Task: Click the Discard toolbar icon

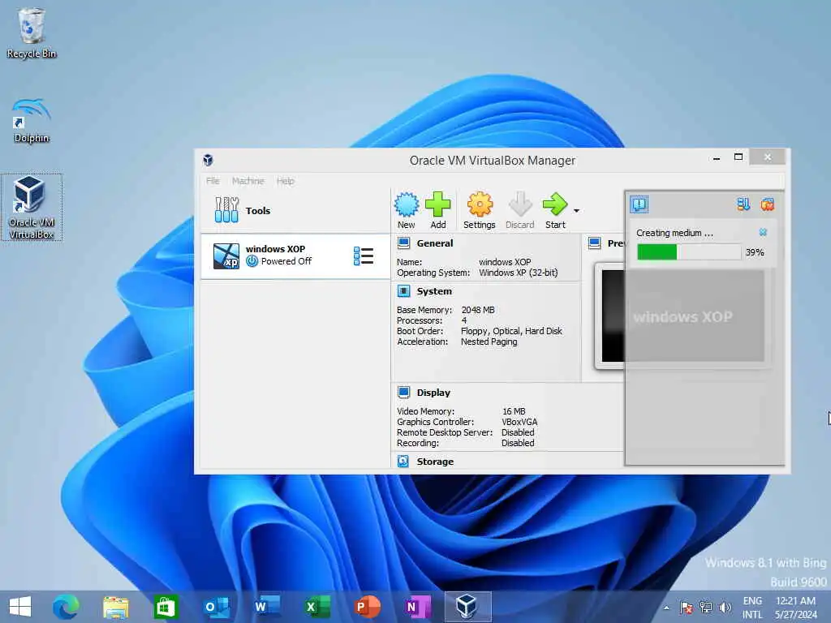Action: 520,210
